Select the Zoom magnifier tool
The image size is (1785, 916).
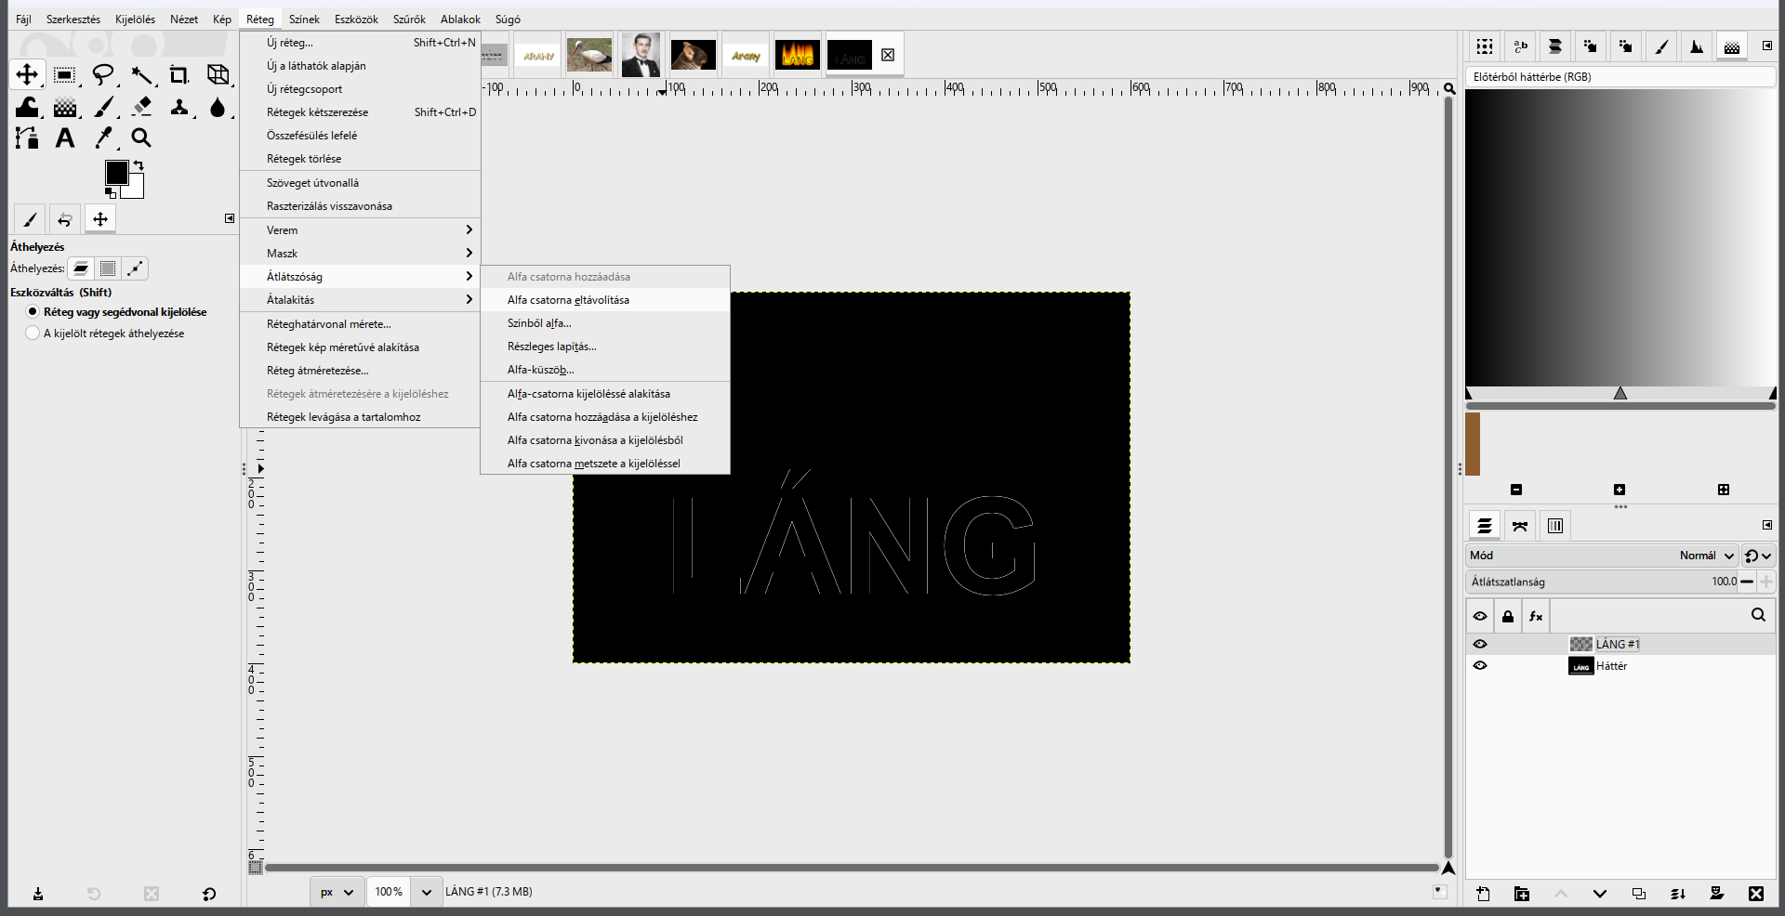click(x=141, y=138)
